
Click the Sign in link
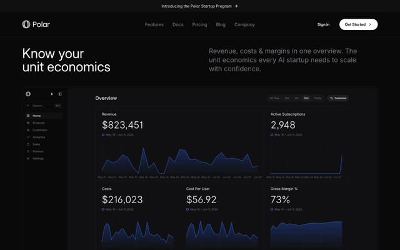coord(323,24)
